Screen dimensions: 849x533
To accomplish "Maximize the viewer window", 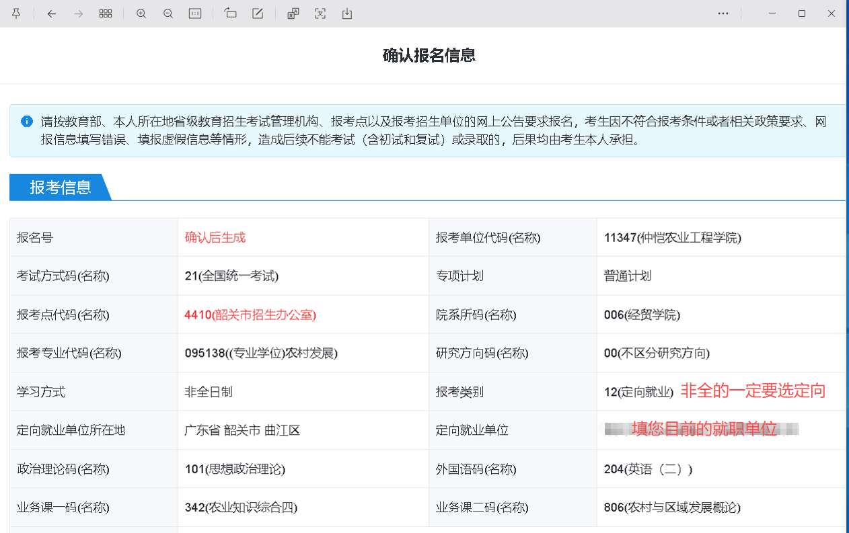I will point(802,13).
